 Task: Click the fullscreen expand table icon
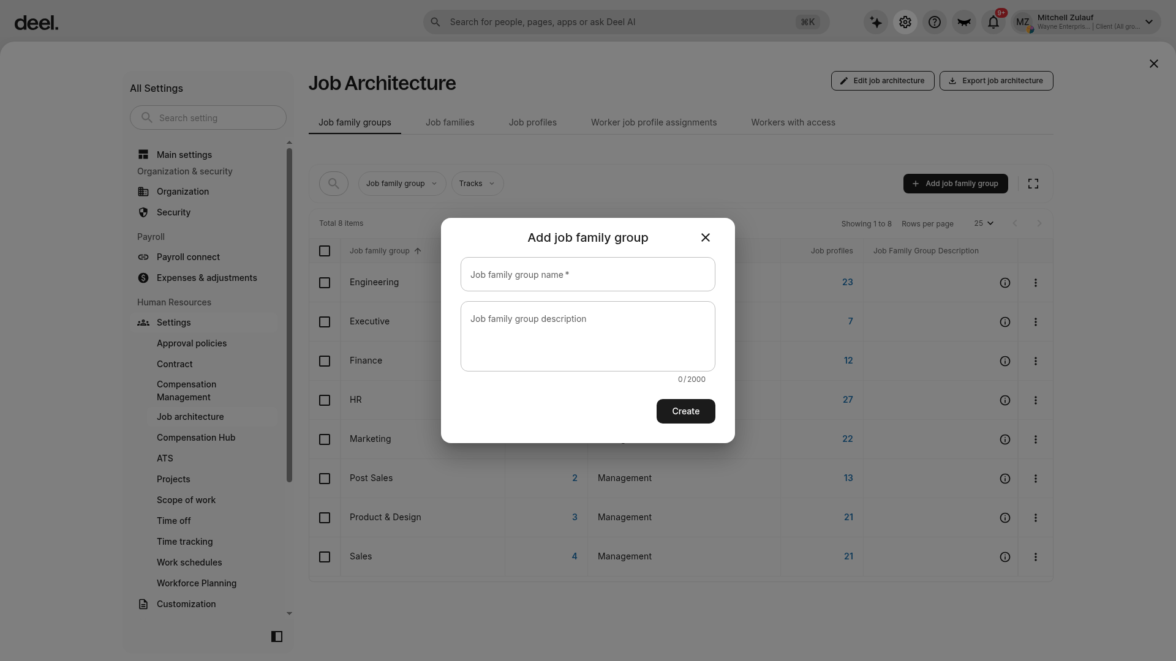pos(1033,184)
